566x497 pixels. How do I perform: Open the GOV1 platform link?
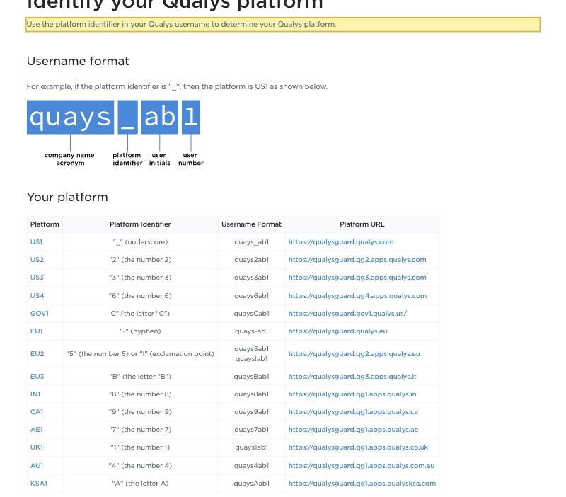click(40, 313)
